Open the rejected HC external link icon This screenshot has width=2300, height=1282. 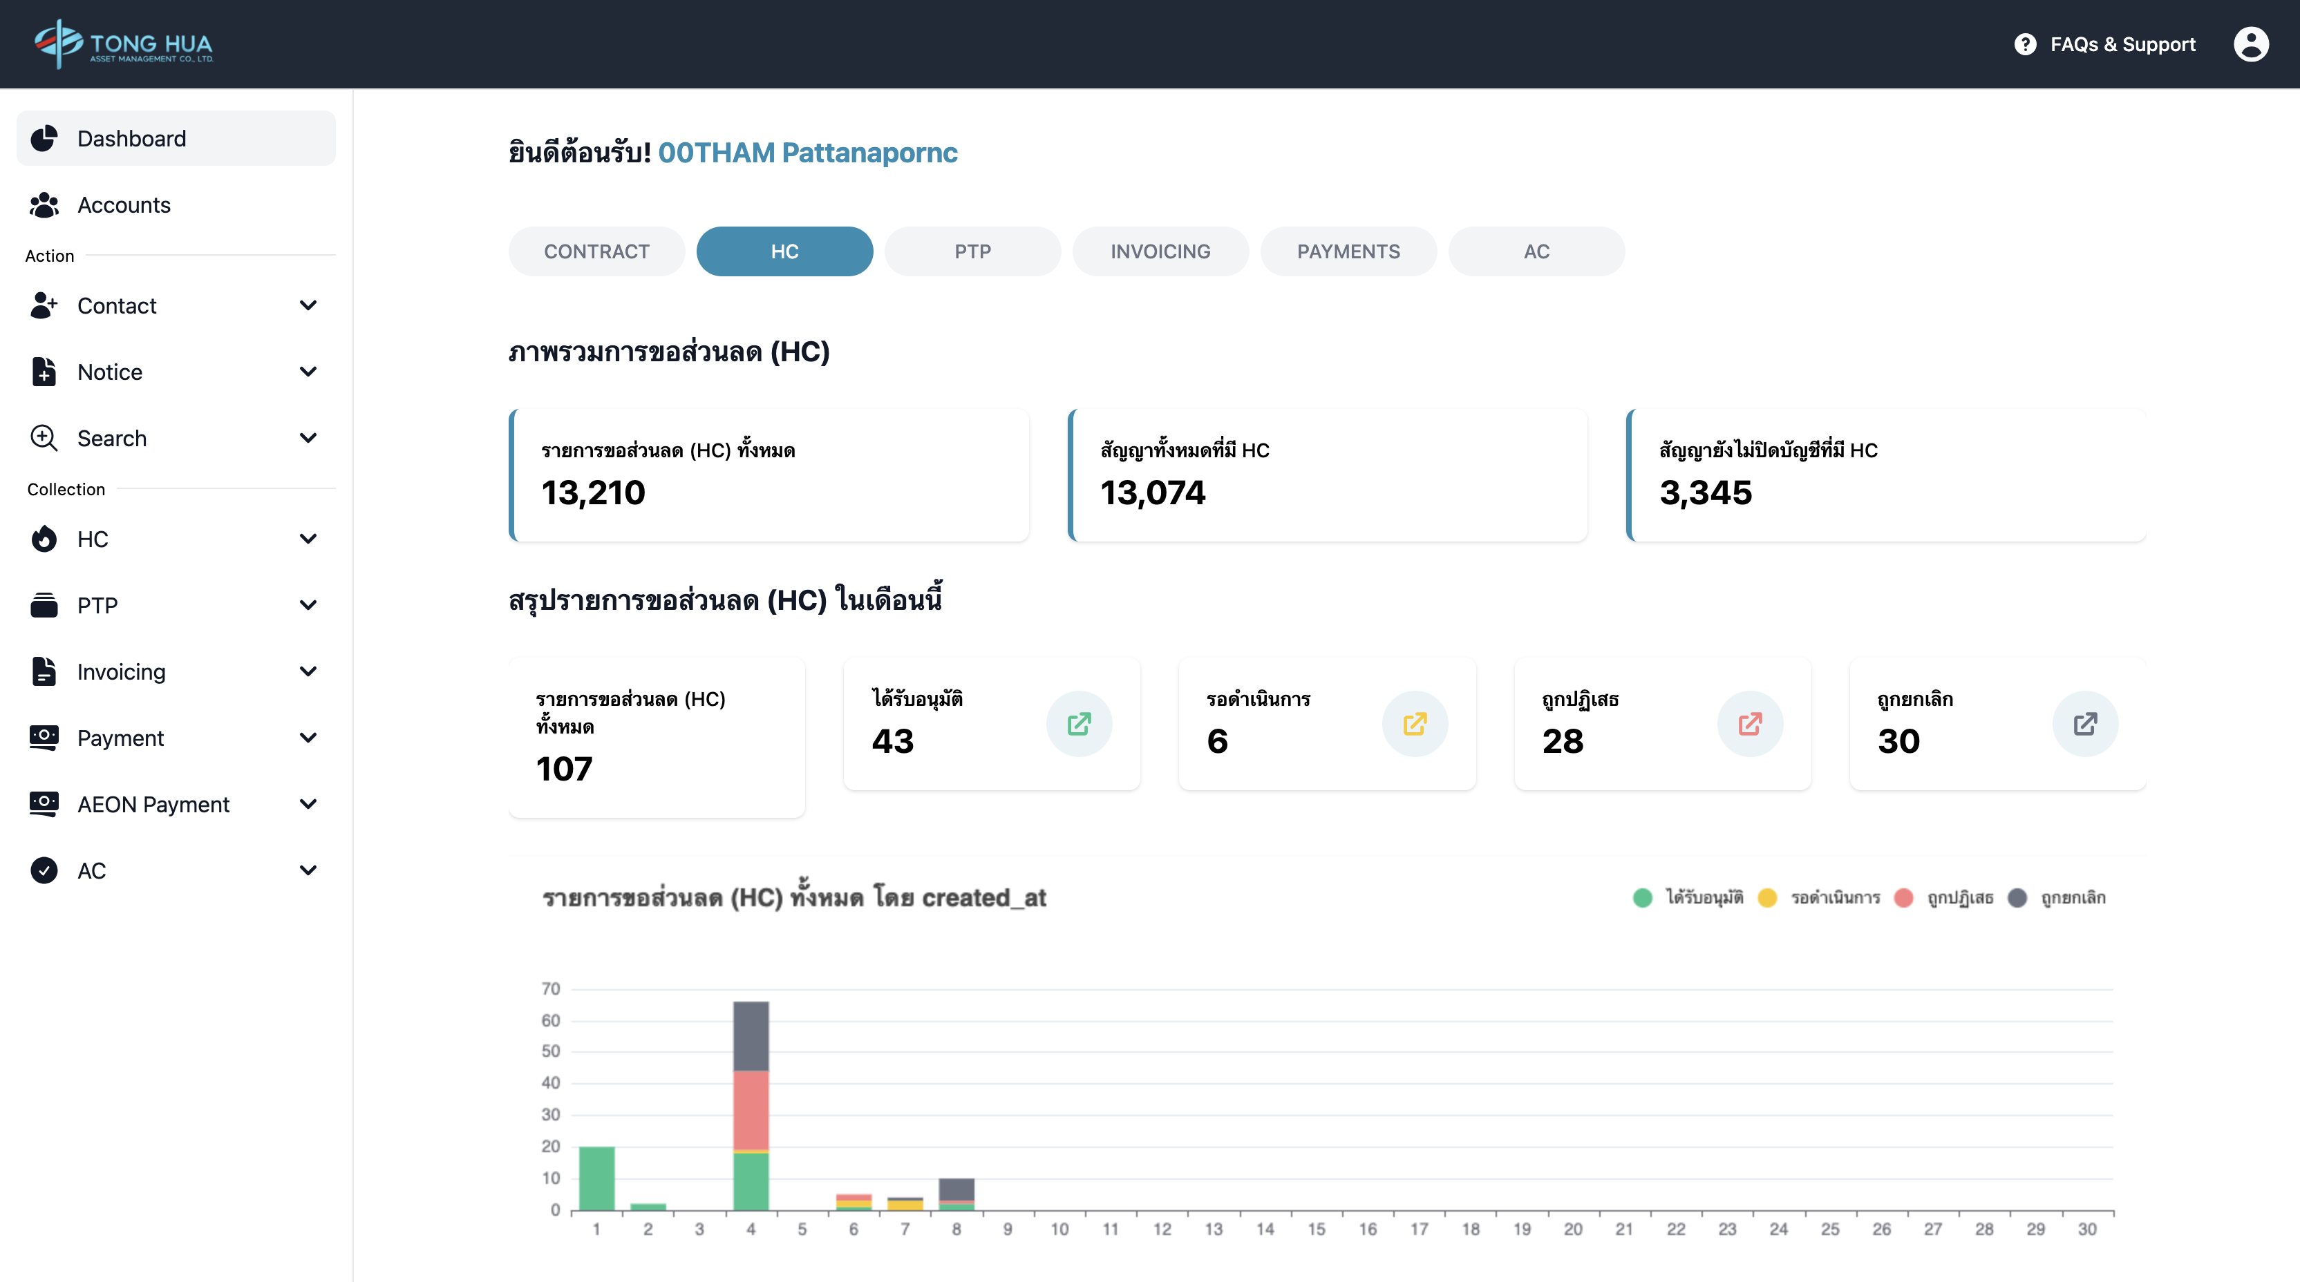(x=1749, y=723)
